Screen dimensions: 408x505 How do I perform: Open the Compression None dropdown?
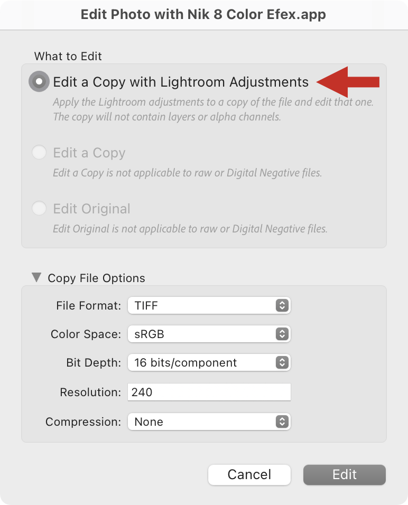pyautogui.click(x=209, y=422)
